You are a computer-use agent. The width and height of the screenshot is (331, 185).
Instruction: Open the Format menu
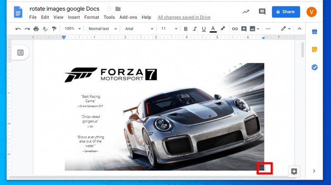click(x=91, y=17)
